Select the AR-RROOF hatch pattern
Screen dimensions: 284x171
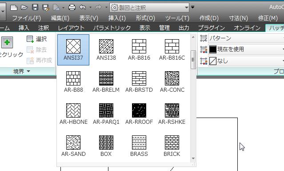pyautogui.click(x=139, y=114)
